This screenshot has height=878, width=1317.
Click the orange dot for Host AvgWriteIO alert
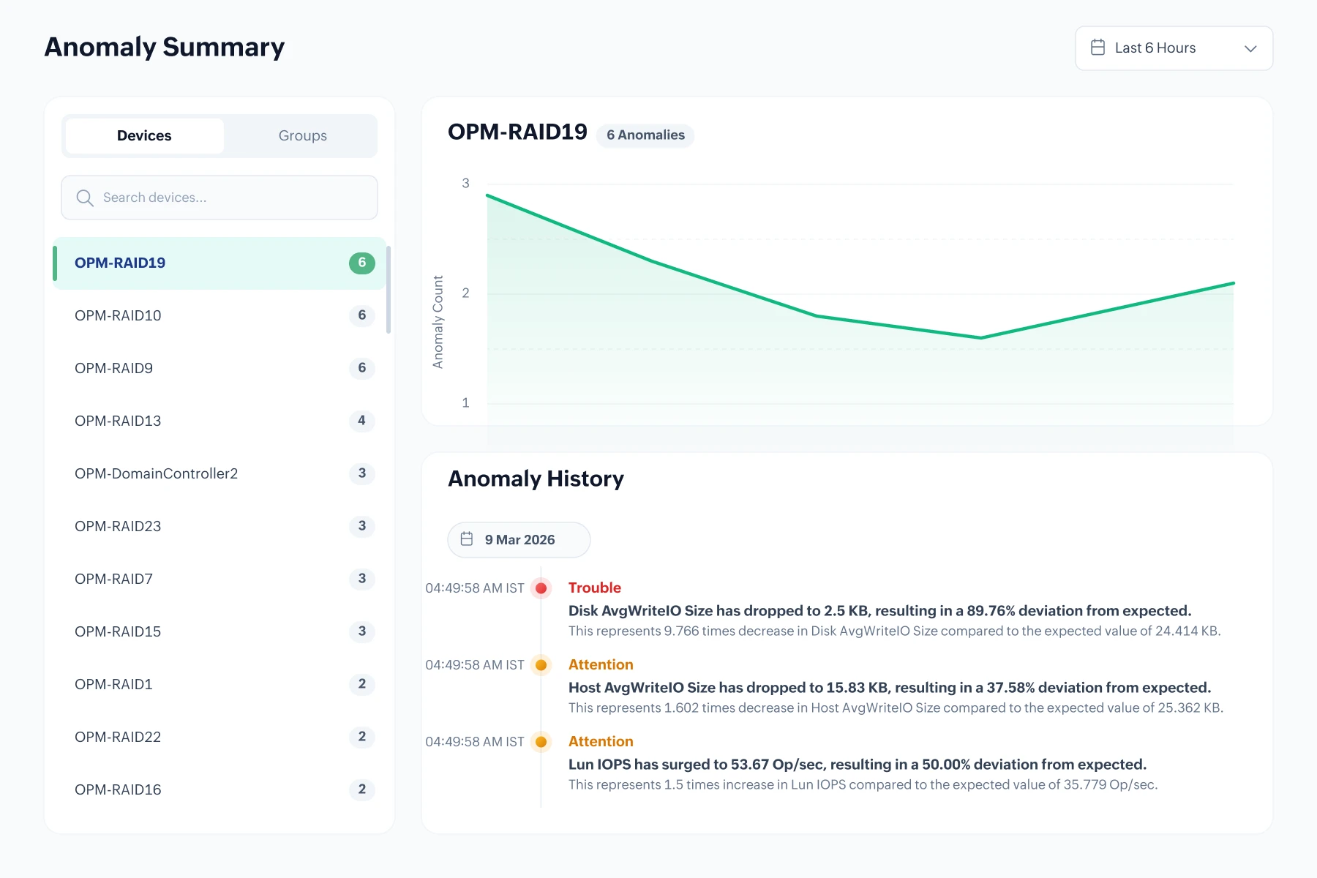pyautogui.click(x=541, y=665)
